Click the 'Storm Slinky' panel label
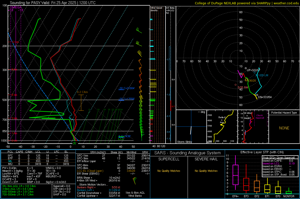Image resolution: width=300 pixels, height=199 pixels. click(184, 142)
